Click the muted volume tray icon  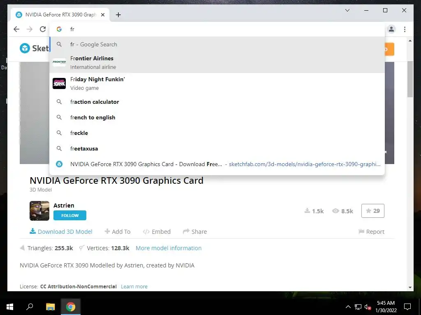pos(368,307)
